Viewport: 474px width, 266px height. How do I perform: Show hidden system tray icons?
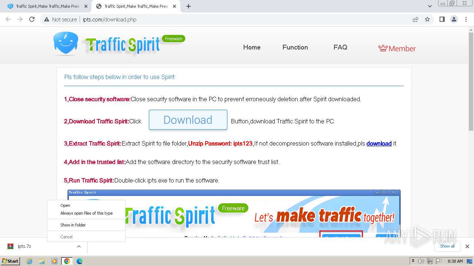(413, 261)
